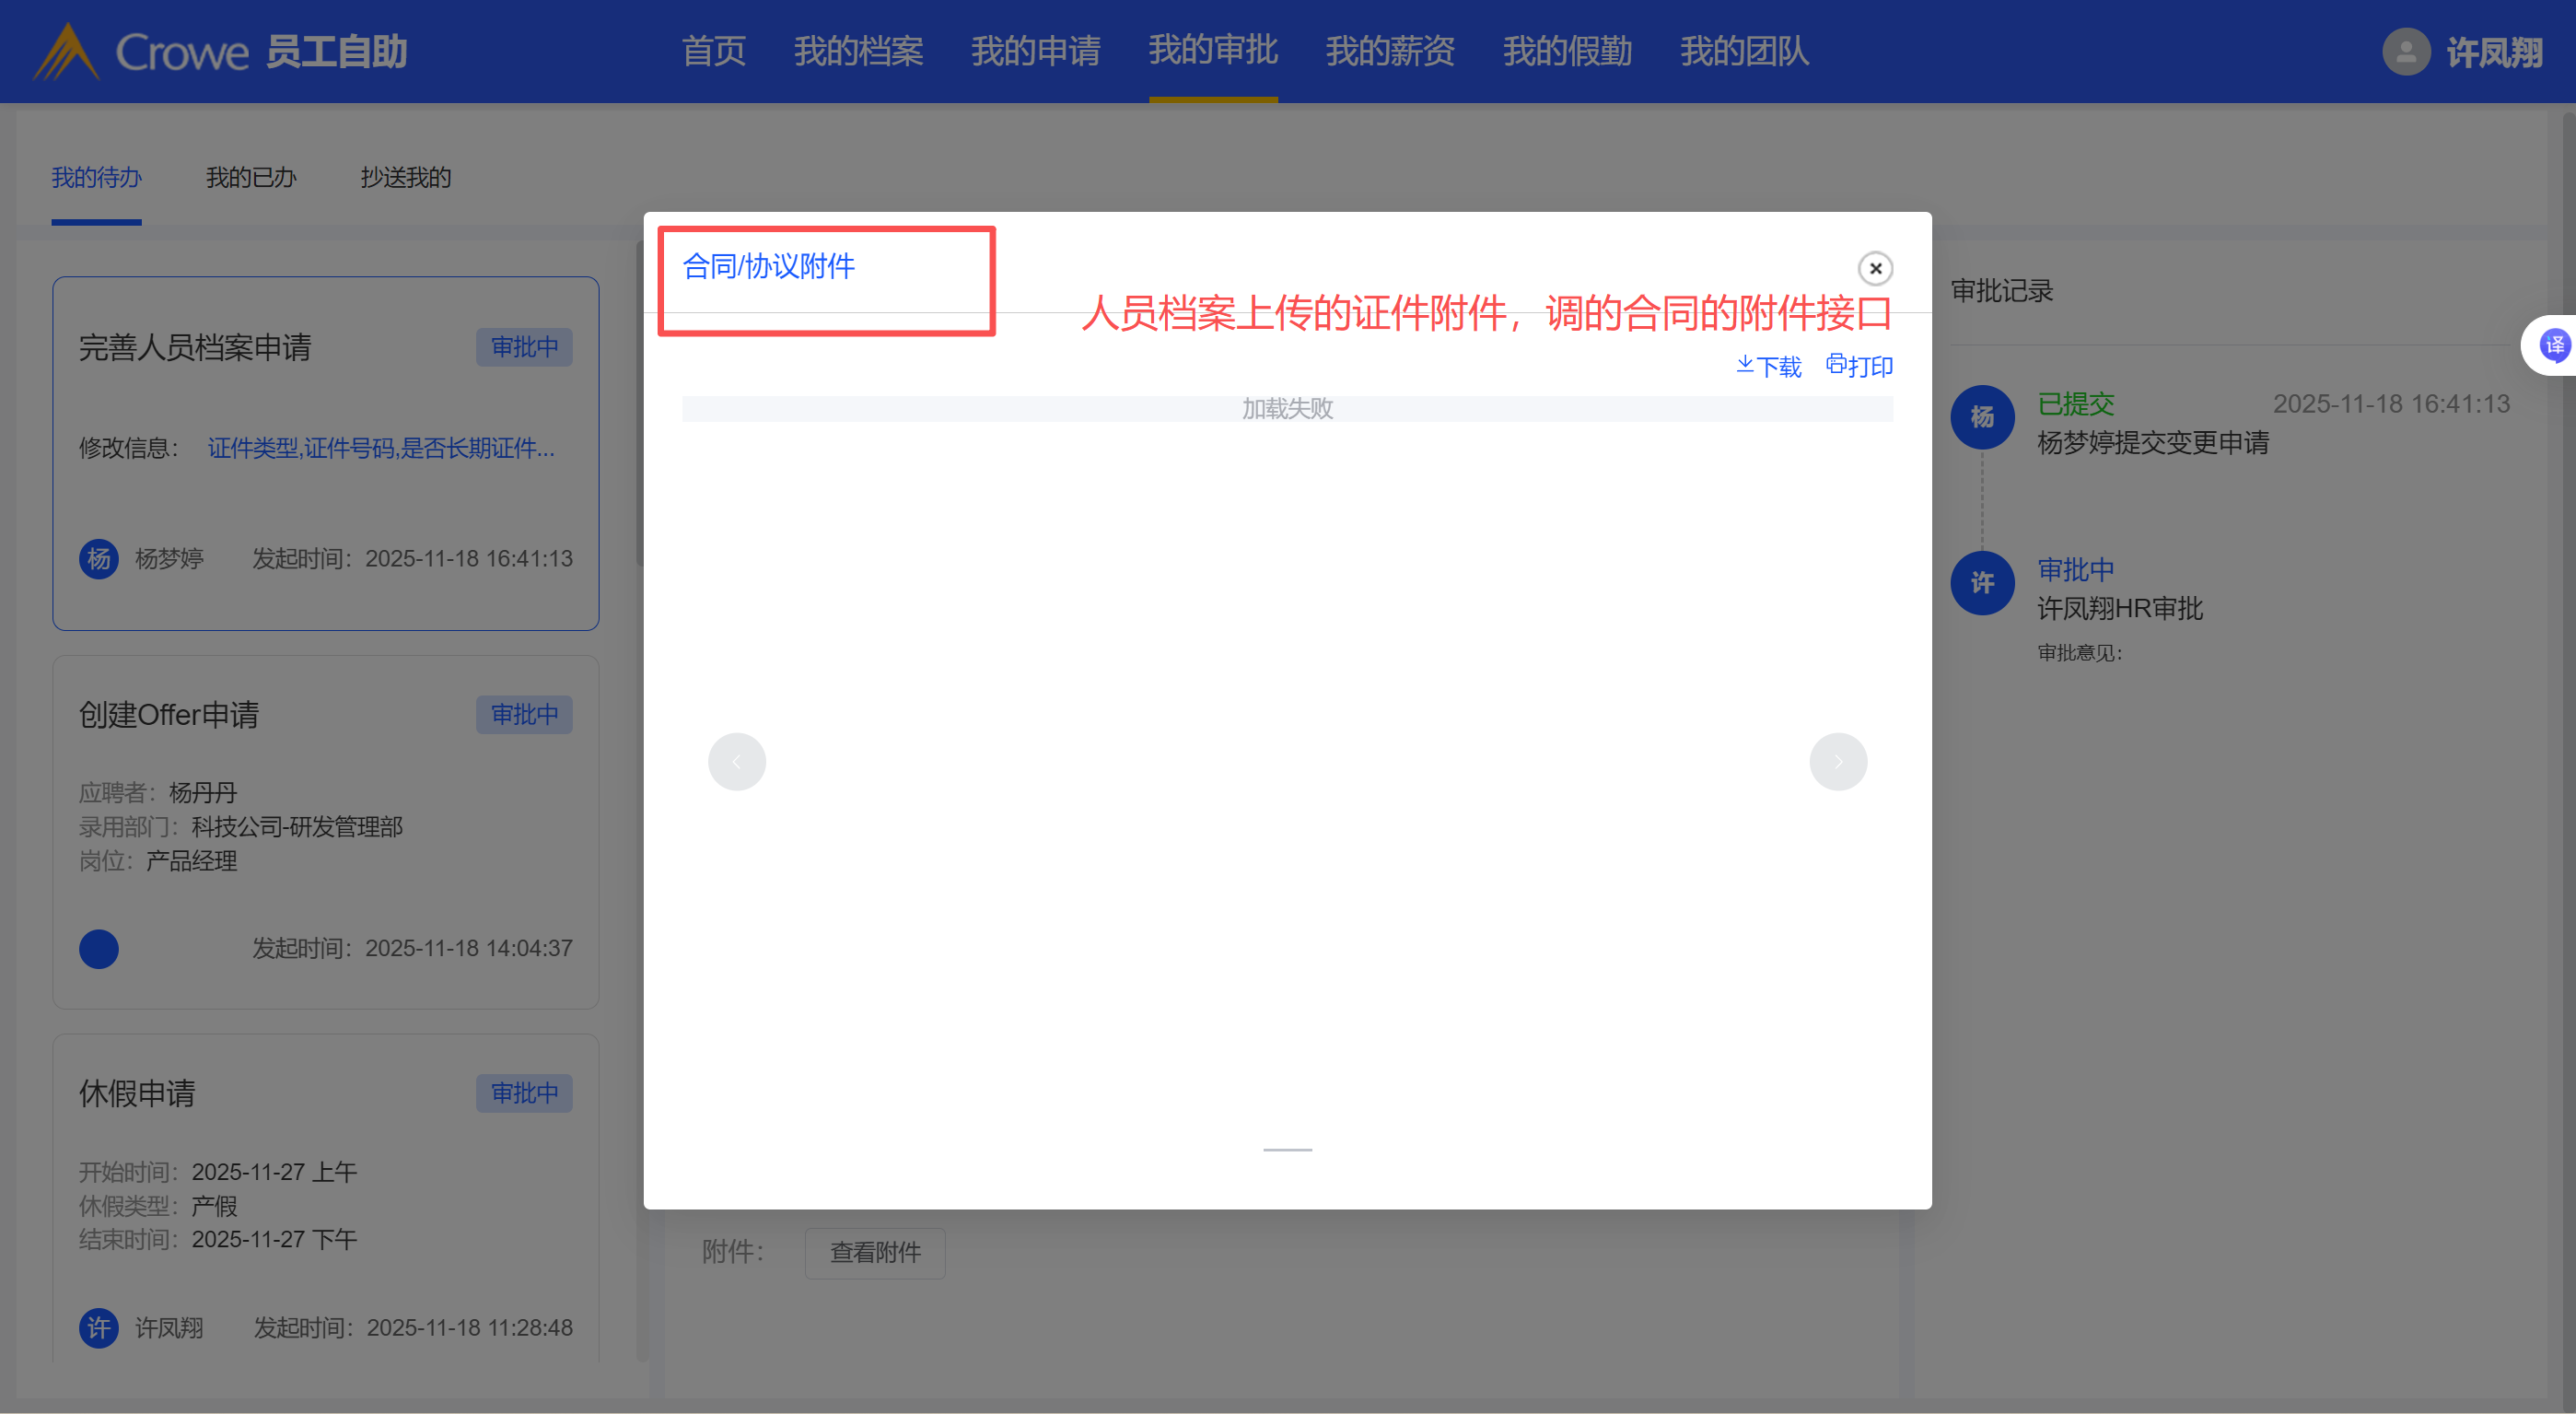
Task: Switch to the 抄送我的 tab
Action: click(x=405, y=178)
